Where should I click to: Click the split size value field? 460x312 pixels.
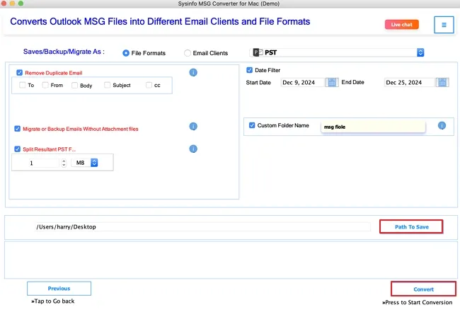tap(43, 163)
